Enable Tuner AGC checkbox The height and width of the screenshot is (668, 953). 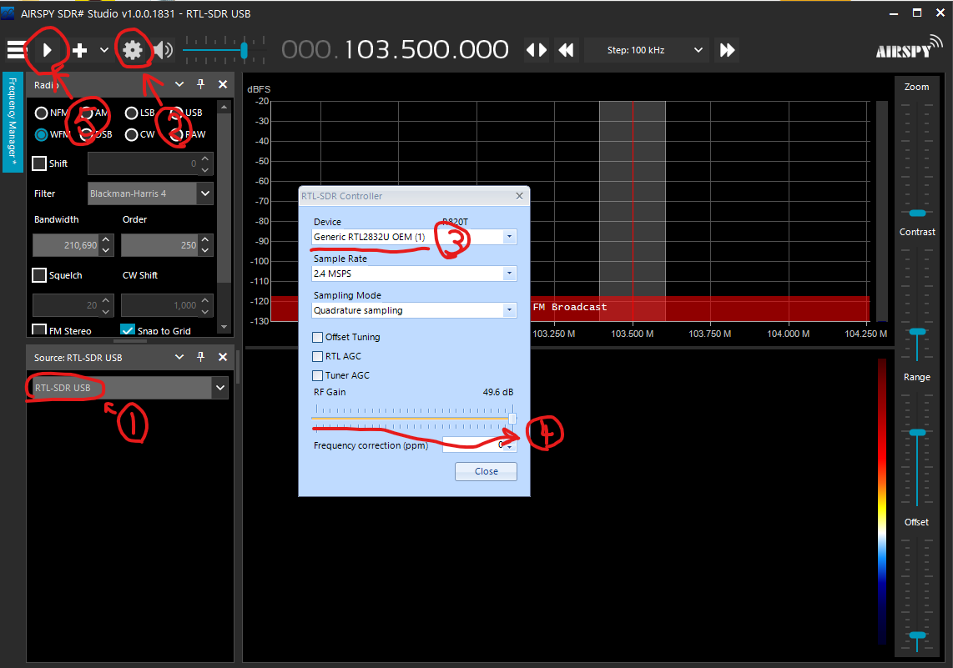(x=317, y=375)
